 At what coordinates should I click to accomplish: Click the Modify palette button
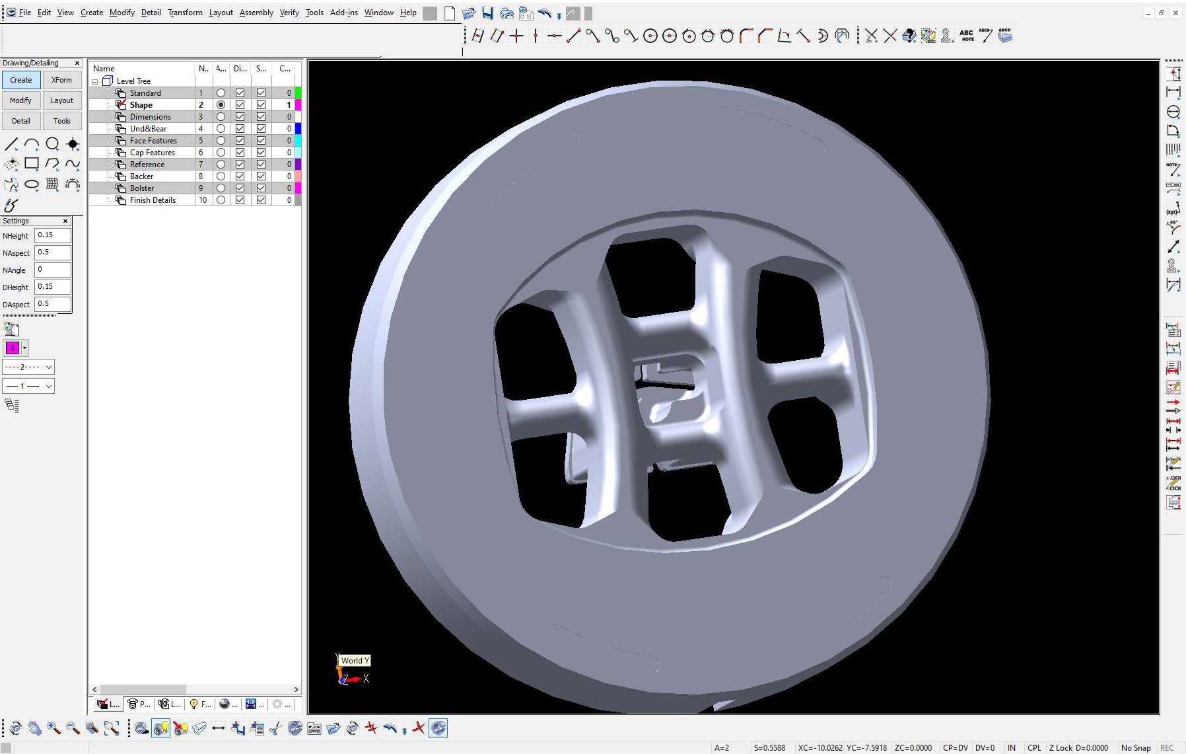pyautogui.click(x=21, y=100)
